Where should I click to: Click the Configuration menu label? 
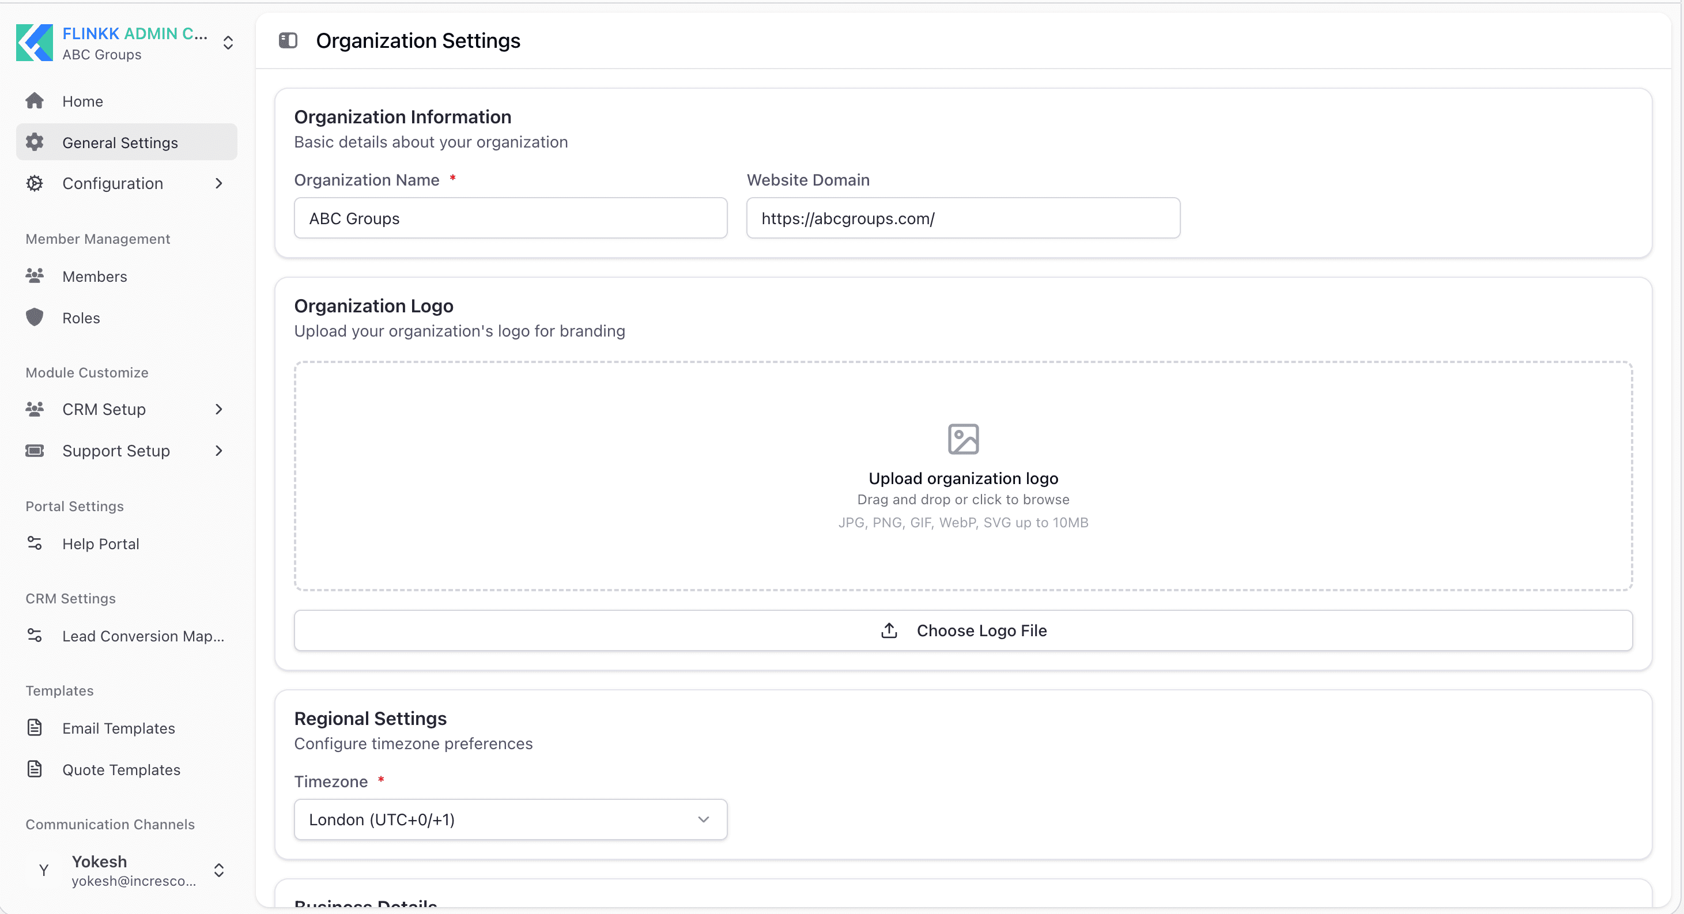point(112,183)
